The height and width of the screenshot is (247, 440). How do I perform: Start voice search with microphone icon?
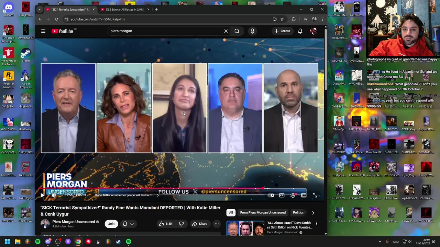[x=252, y=31]
